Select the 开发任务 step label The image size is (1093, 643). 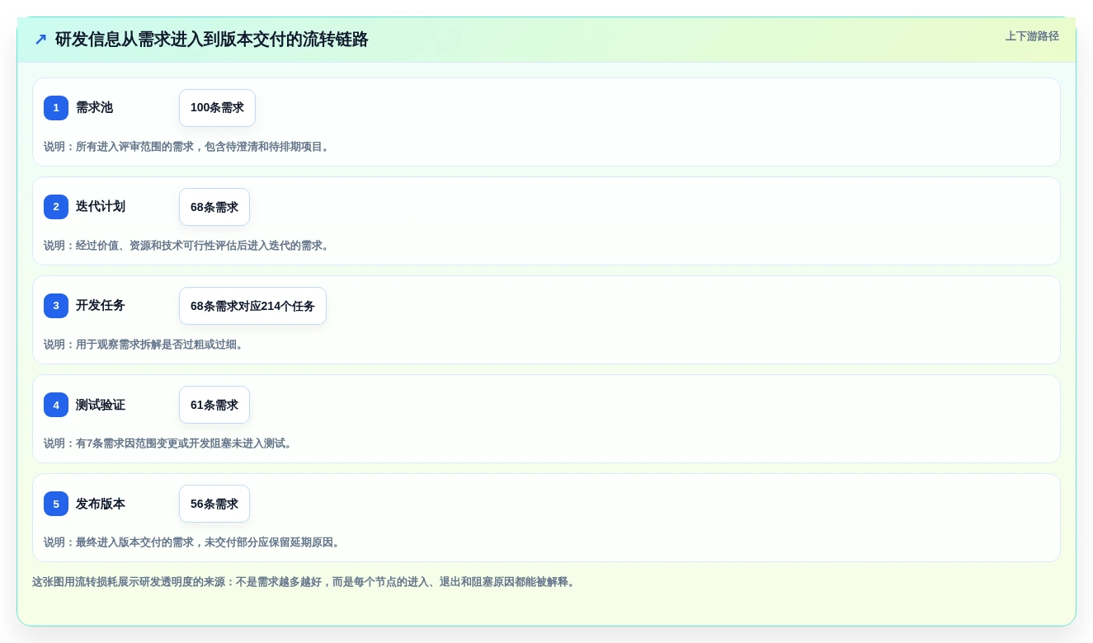101,306
